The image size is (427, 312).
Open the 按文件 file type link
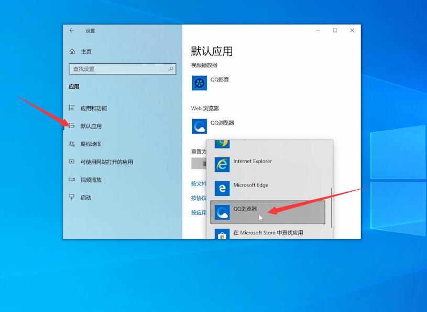199,183
